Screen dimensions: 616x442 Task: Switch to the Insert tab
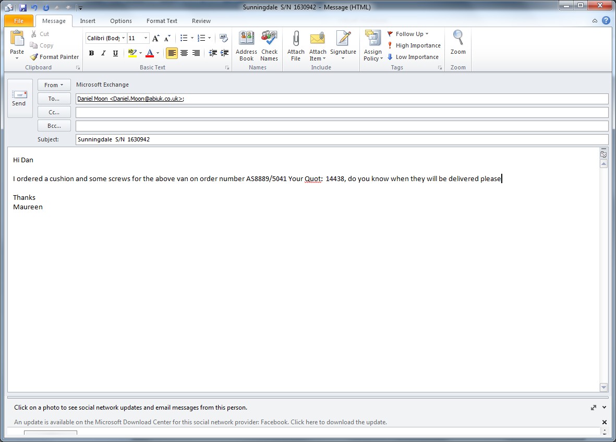88,21
